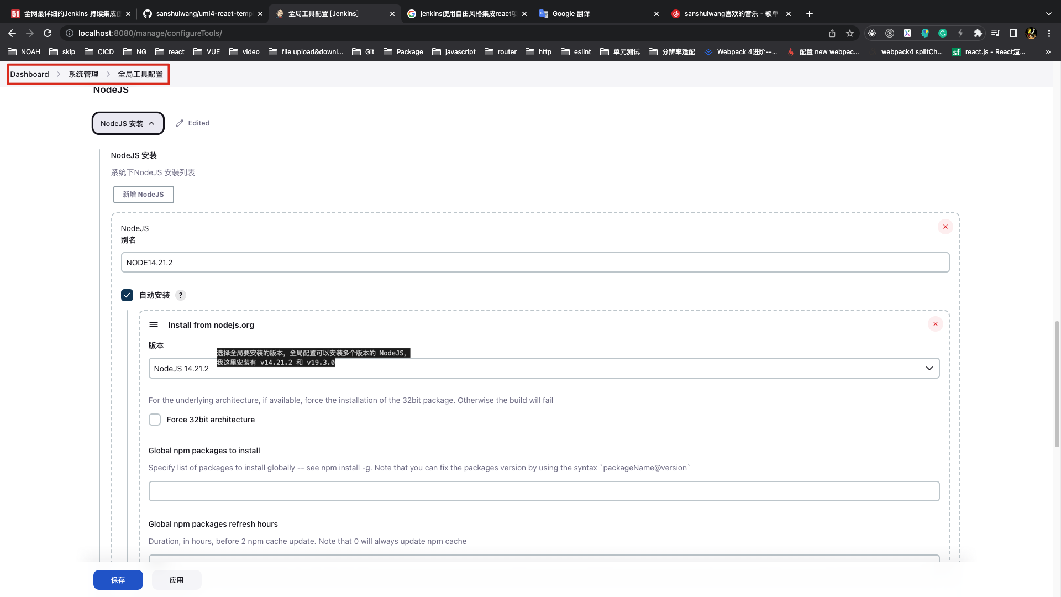Click the drag handle icon on Install from nodejs.org
1061x597 pixels.
153,324
